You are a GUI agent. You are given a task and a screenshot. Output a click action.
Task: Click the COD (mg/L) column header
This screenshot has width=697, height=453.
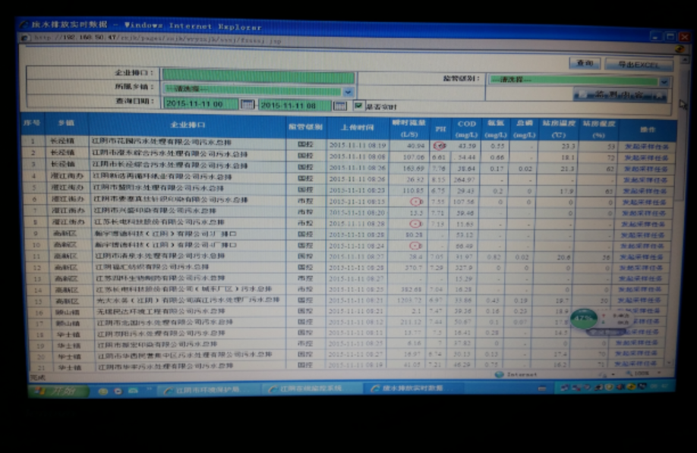click(x=466, y=129)
